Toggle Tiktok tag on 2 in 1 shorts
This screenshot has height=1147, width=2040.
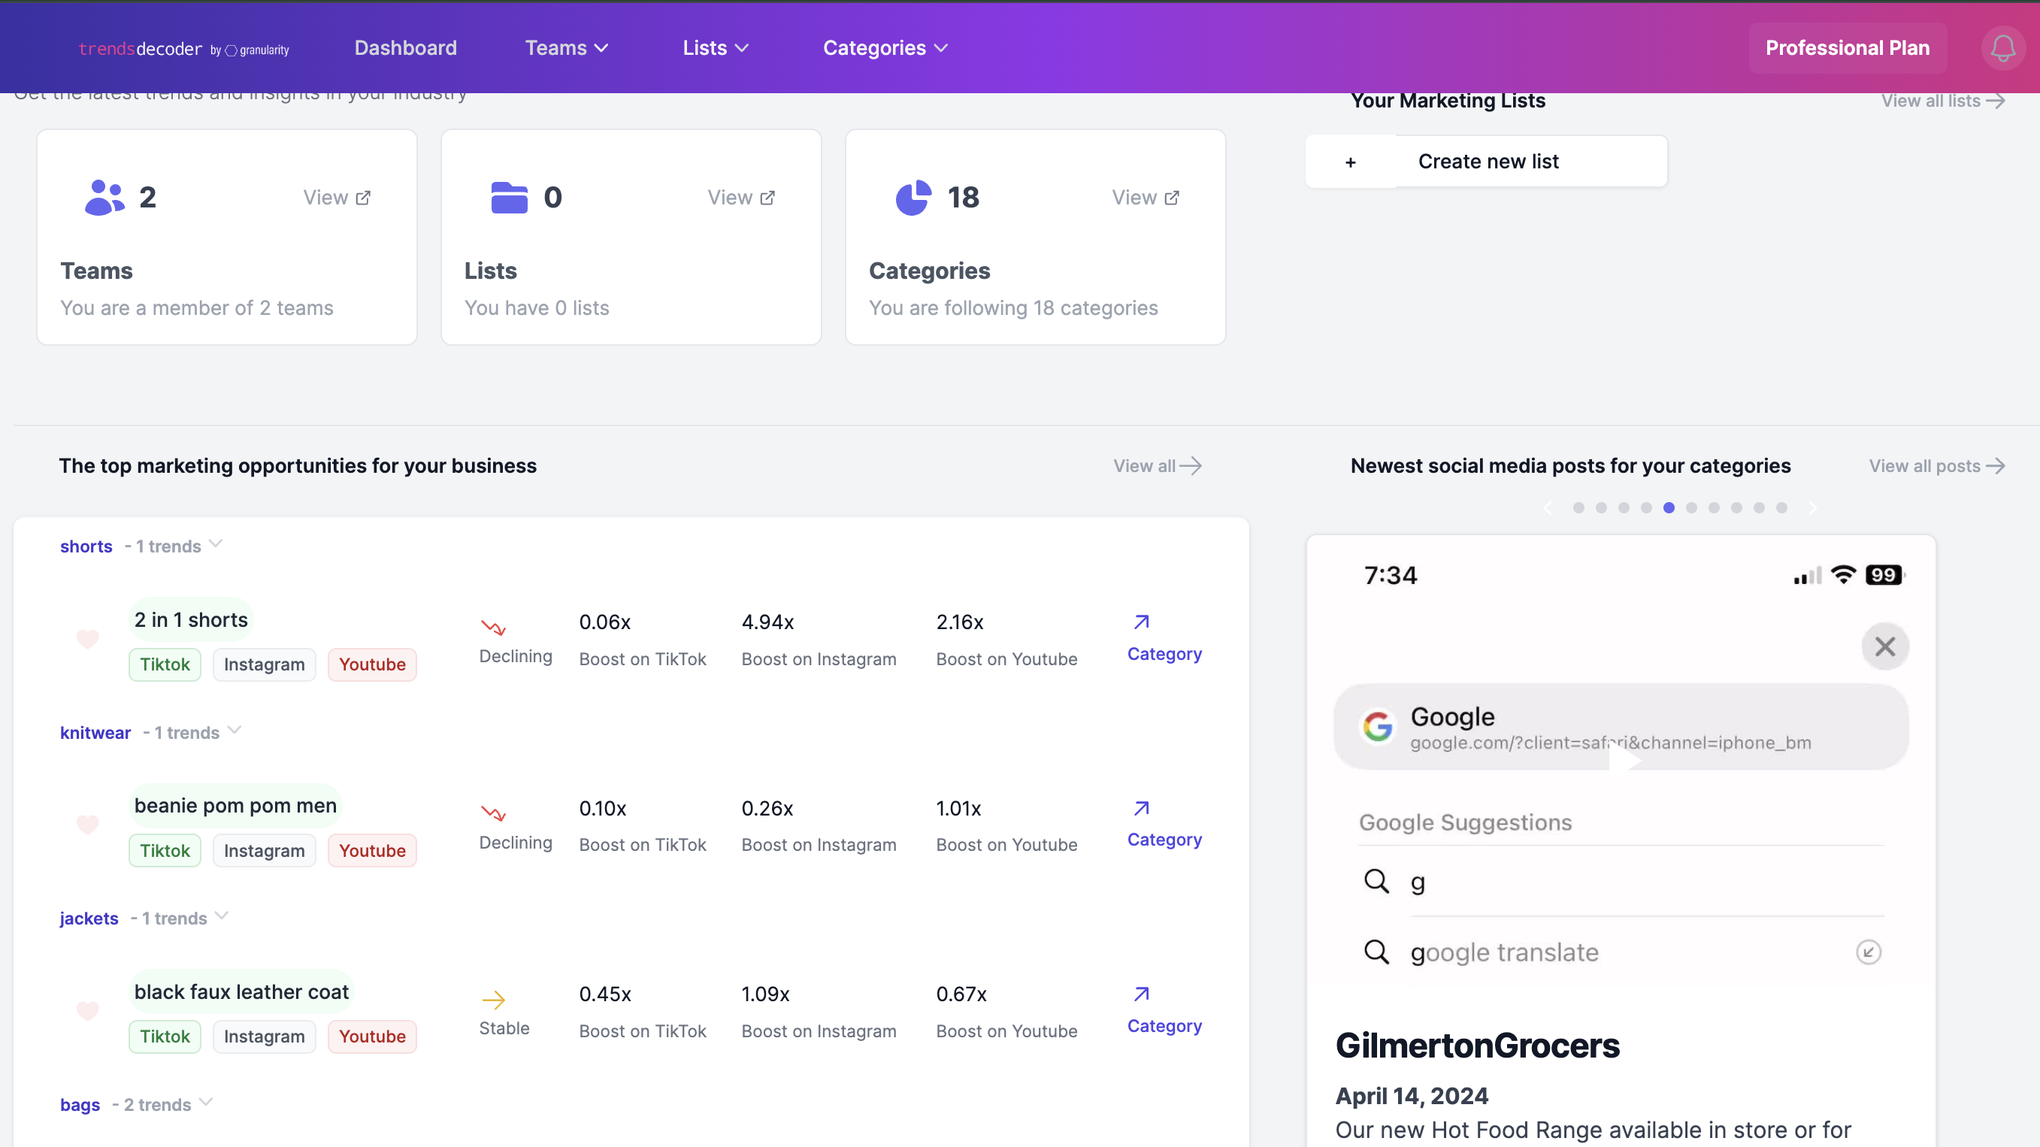pyautogui.click(x=165, y=664)
